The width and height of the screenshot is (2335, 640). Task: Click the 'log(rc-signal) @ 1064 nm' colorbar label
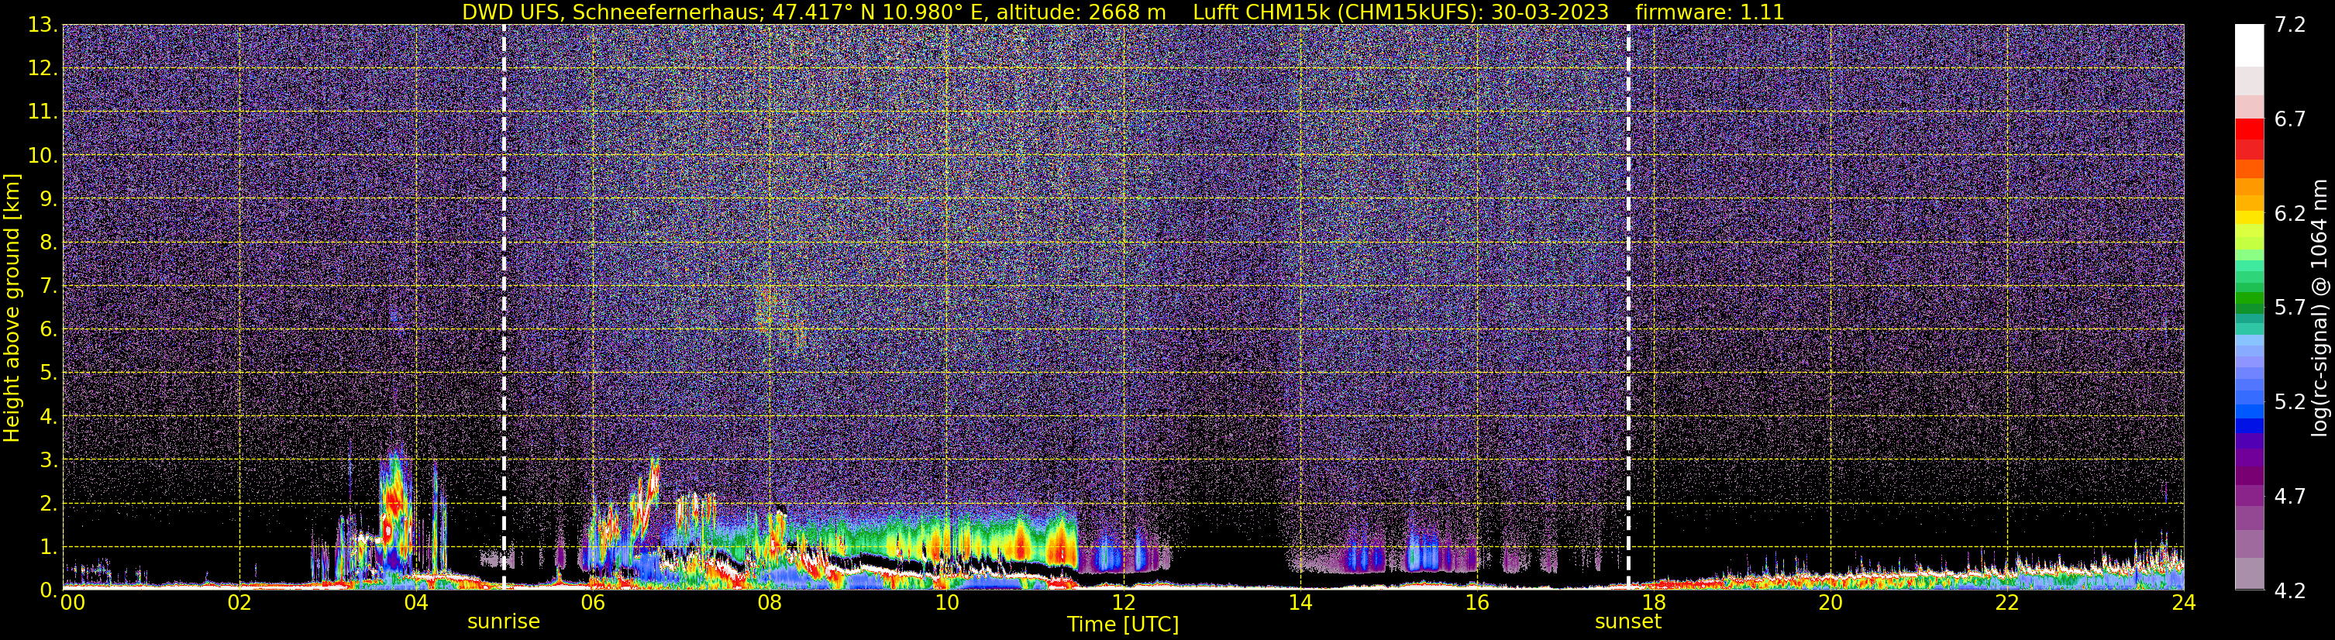(x=2320, y=308)
